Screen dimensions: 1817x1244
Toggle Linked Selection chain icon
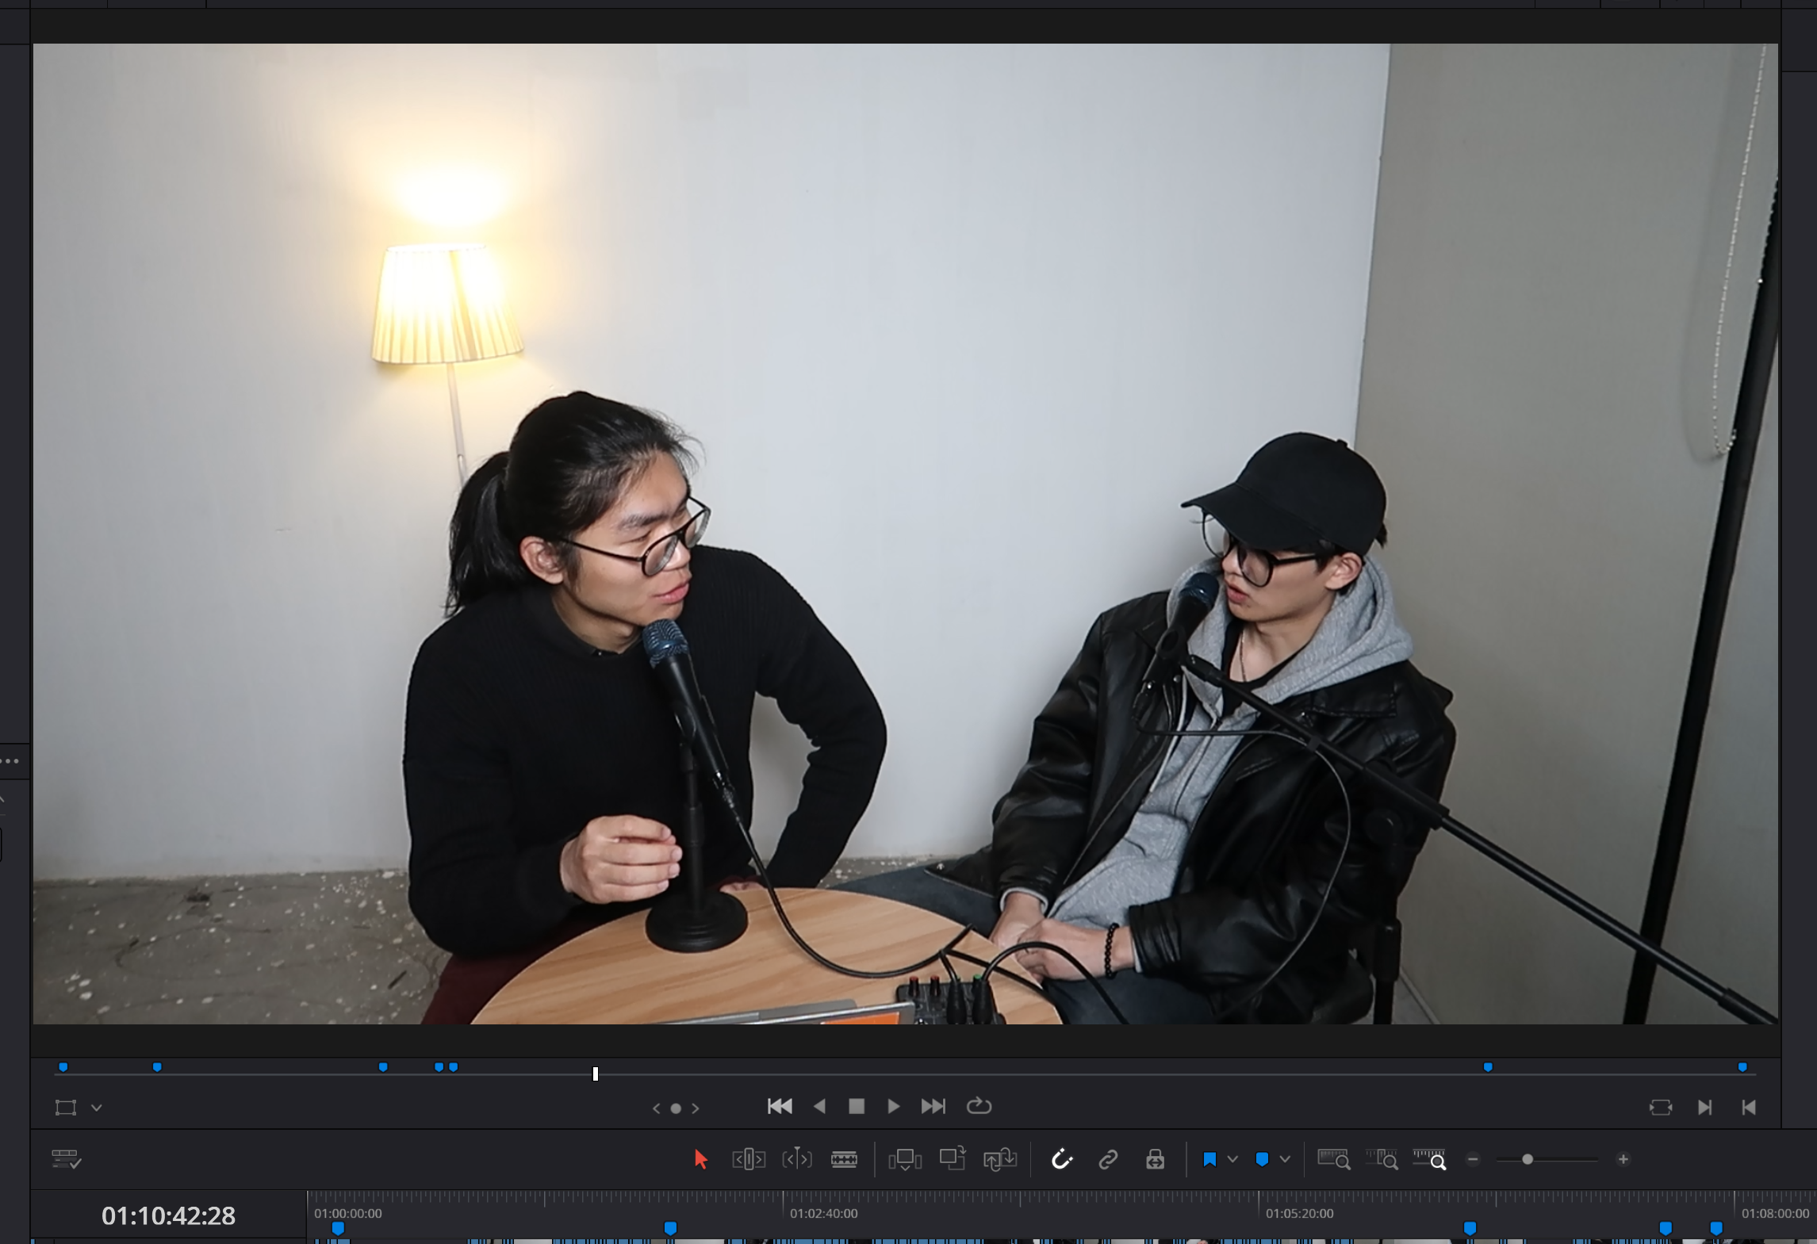1108,1159
